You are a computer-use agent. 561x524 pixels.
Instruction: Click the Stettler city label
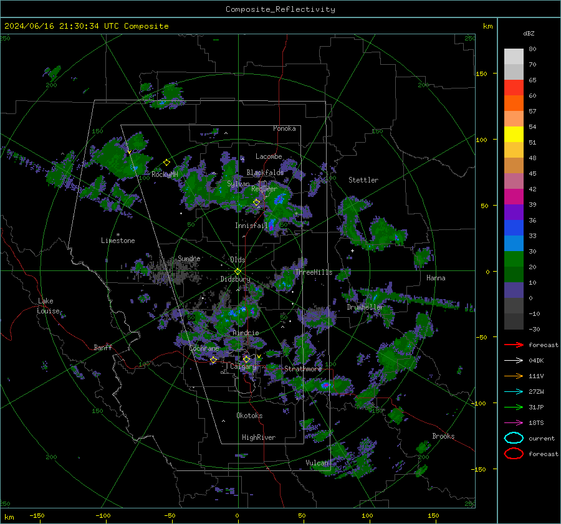pos(363,180)
